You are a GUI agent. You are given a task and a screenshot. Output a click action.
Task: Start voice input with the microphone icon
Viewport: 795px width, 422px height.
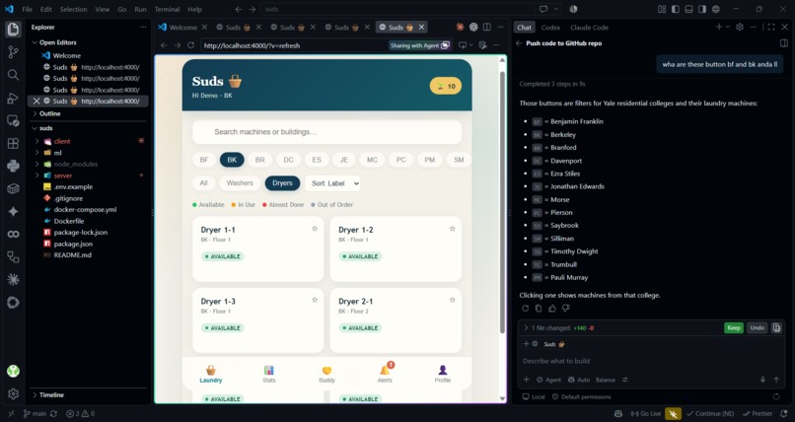pos(762,380)
